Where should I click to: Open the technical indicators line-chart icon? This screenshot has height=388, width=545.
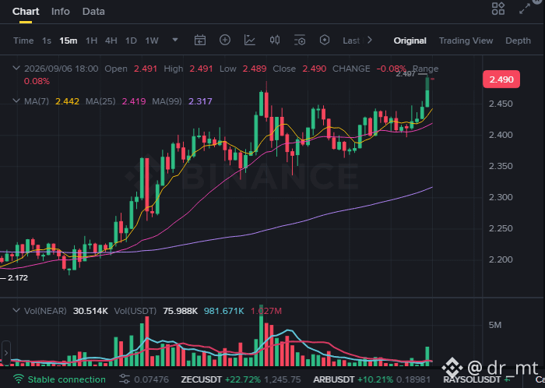click(x=250, y=40)
